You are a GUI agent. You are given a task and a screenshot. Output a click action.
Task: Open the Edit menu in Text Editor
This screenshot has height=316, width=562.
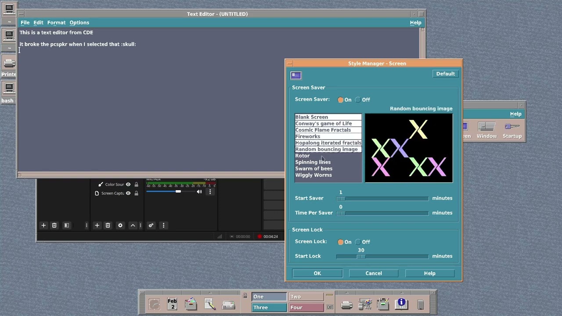[38, 22]
